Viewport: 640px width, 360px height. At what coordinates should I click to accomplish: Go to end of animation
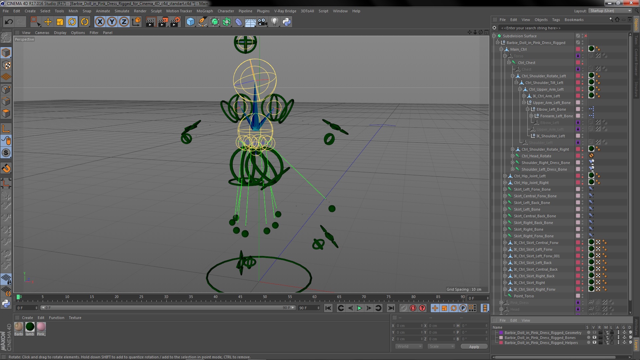[x=391, y=308]
